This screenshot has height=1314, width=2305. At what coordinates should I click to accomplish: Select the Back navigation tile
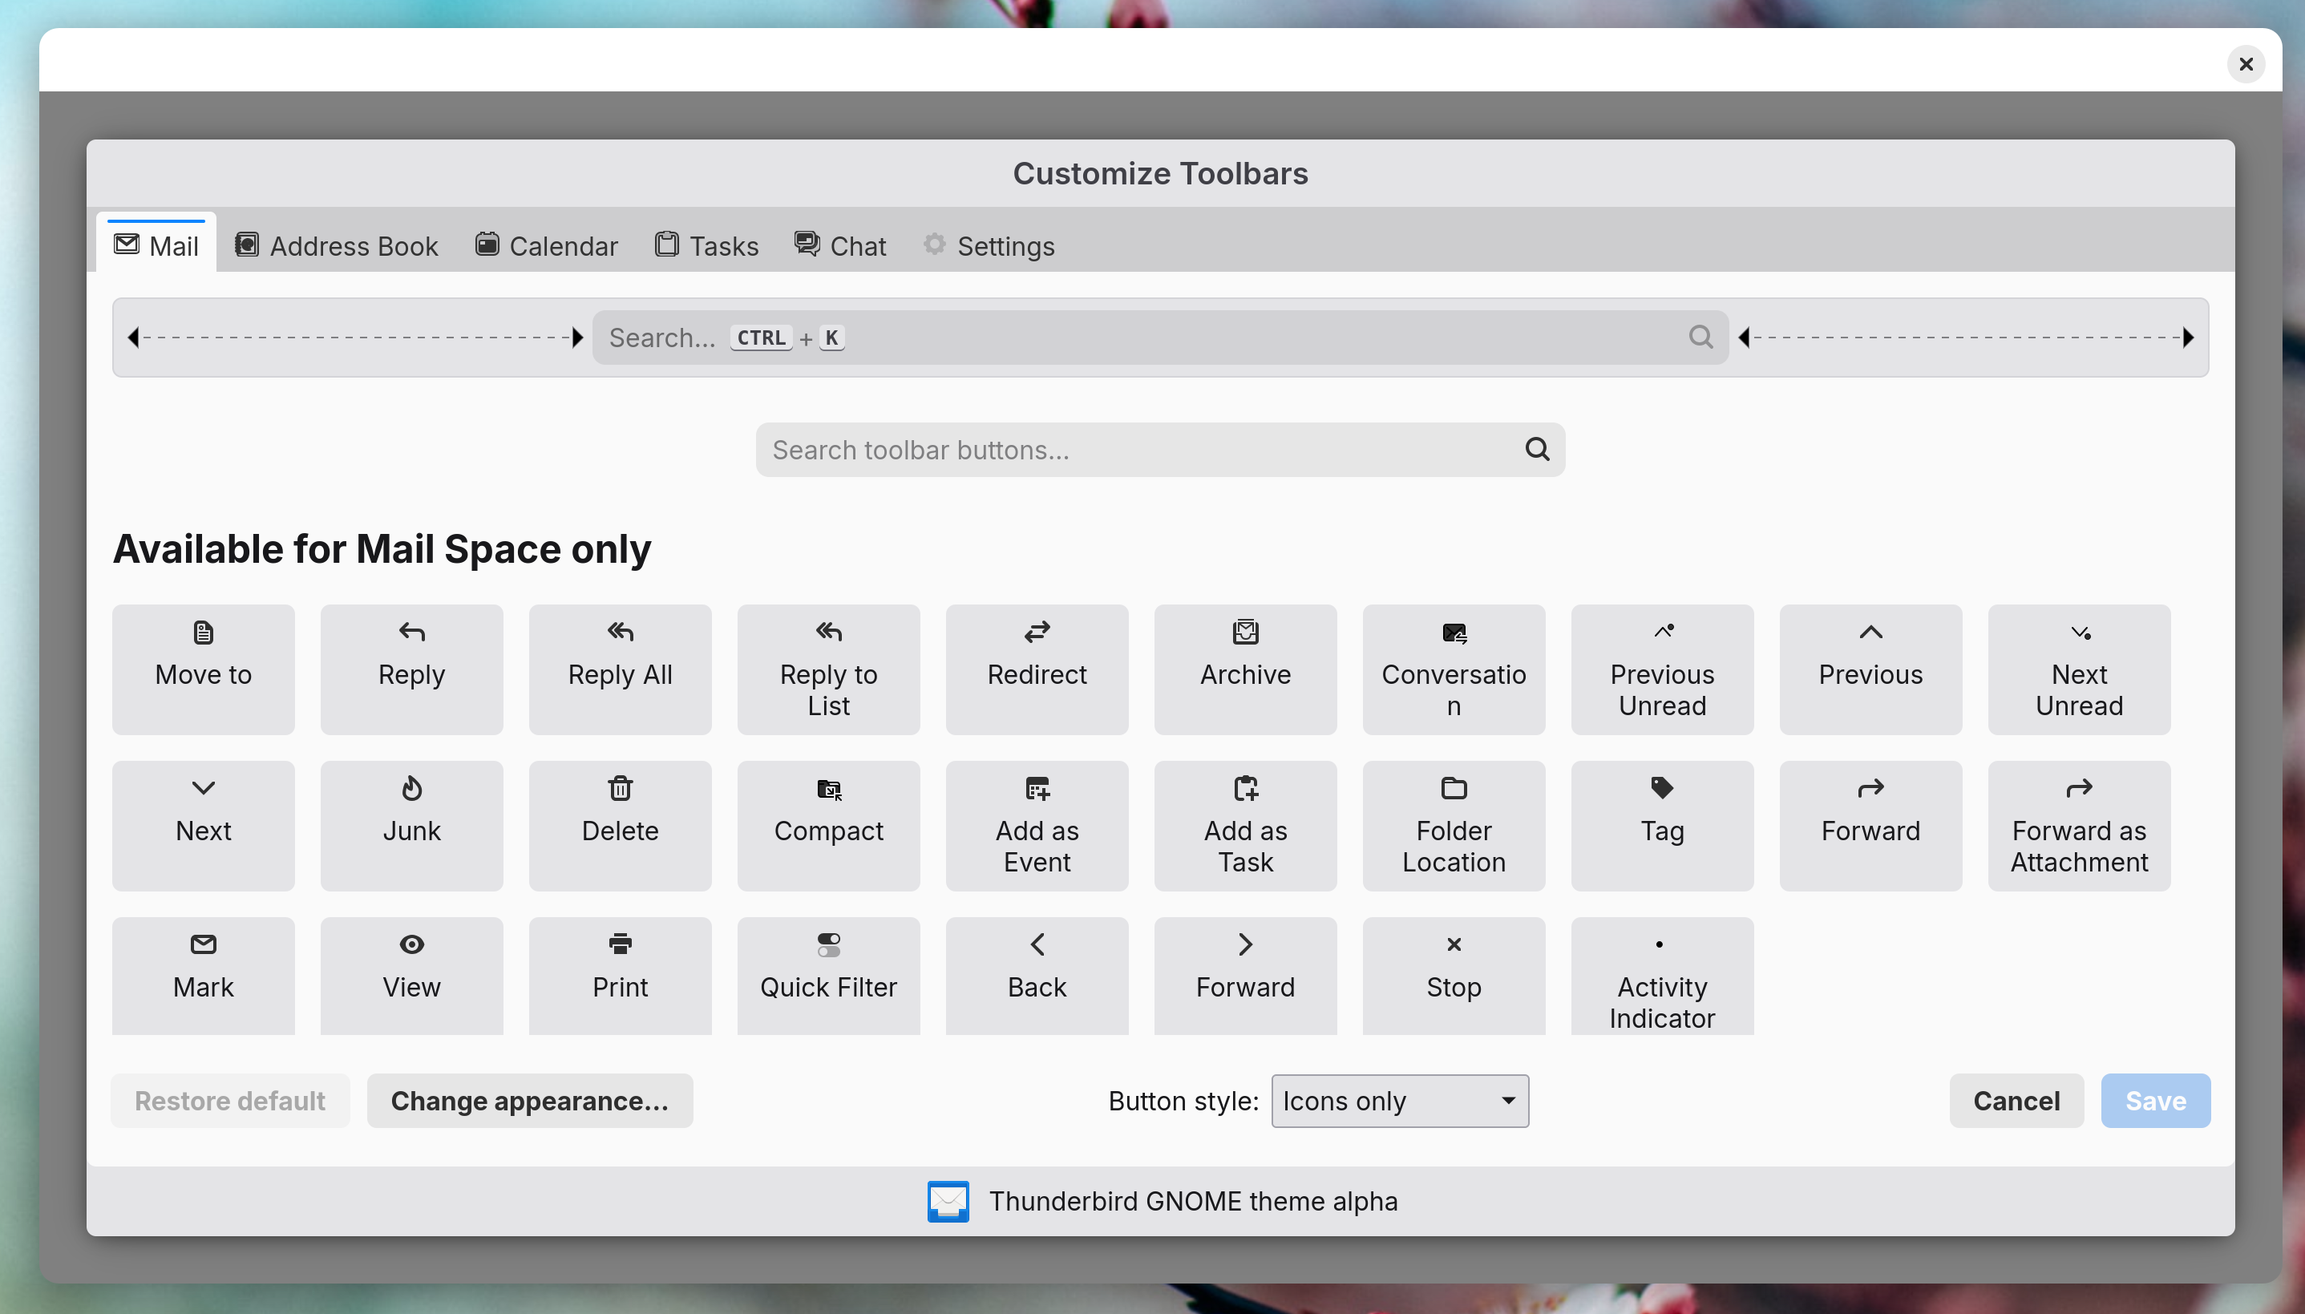1037,976
